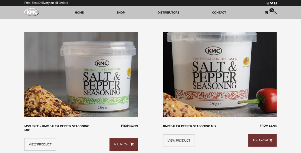Open the Instagram social icon

click(268, 3)
